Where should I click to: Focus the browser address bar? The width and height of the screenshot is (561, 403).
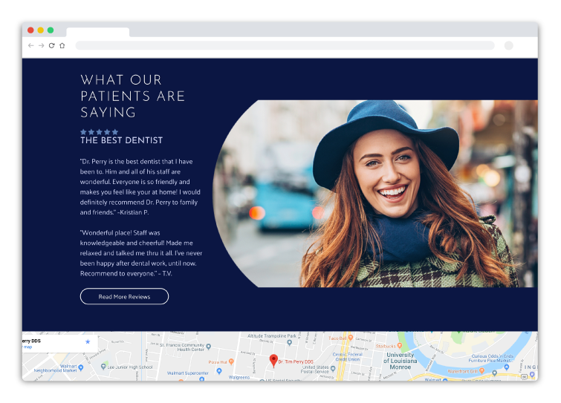(285, 45)
